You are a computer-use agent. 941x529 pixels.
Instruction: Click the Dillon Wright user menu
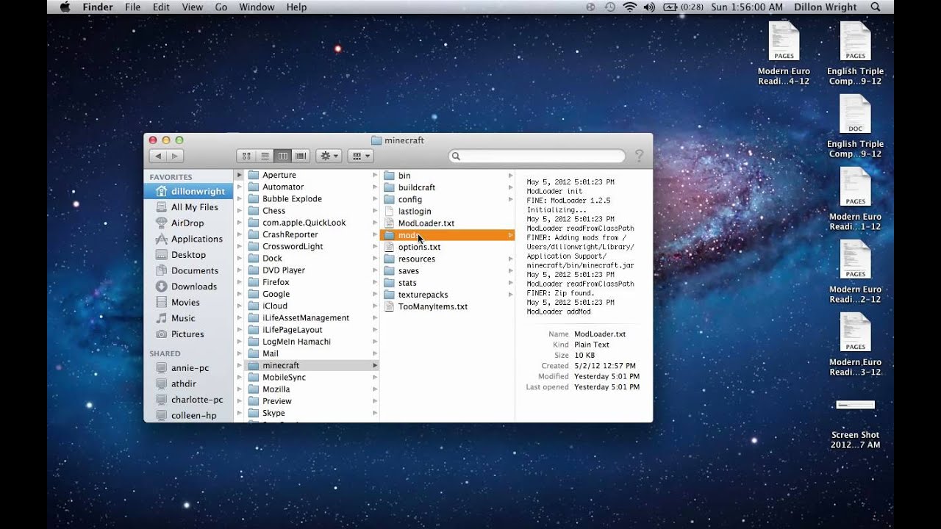point(825,7)
